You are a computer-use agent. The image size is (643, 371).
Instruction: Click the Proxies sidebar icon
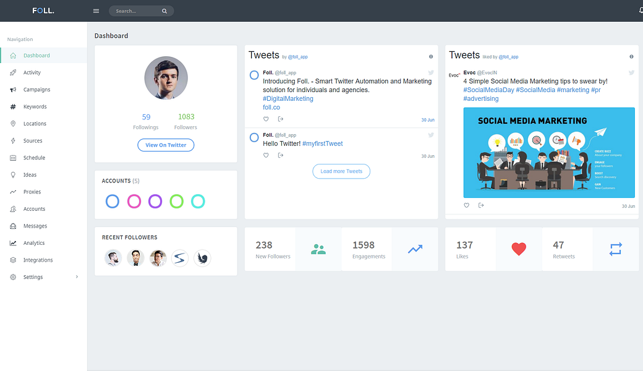(x=13, y=192)
